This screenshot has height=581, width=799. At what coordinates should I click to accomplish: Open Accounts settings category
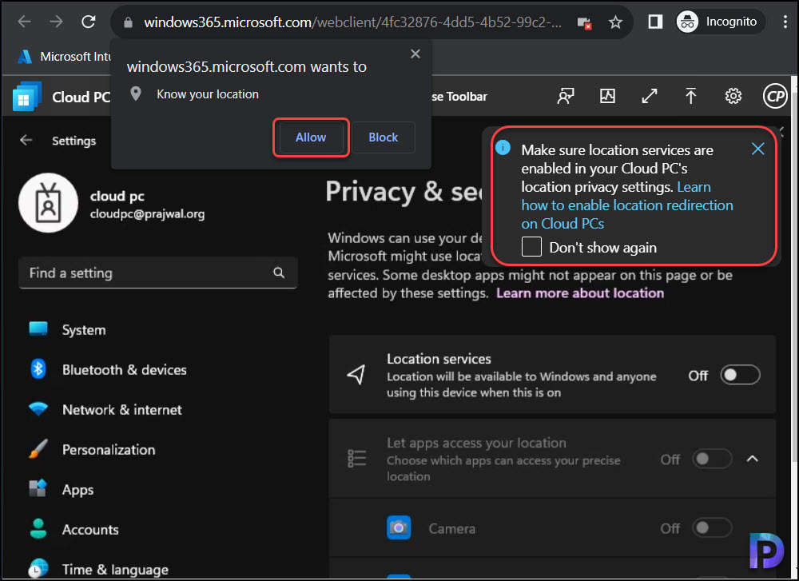pyautogui.click(x=90, y=530)
